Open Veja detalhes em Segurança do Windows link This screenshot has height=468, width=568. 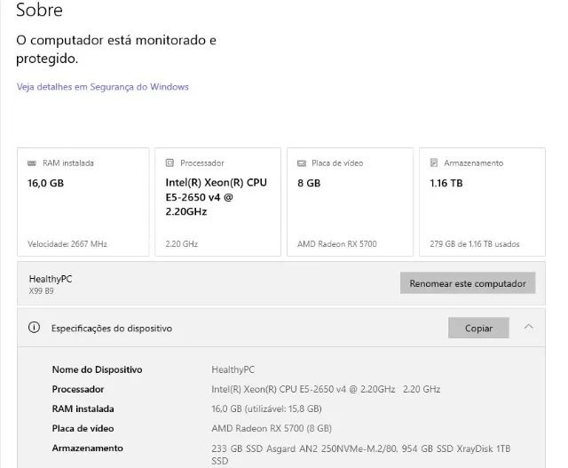click(x=102, y=87)
